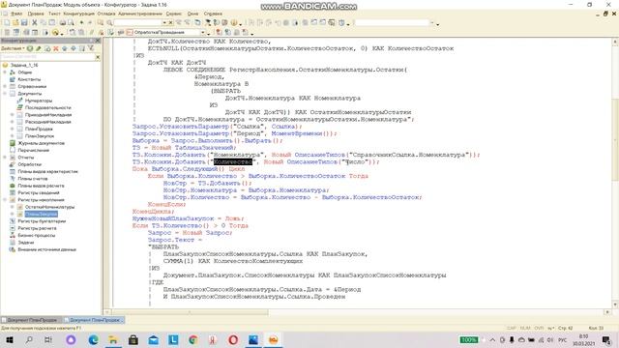The image size is (619, 348).
Task: Click the selected "Количество" text in the code
Action: click(233, 162)
